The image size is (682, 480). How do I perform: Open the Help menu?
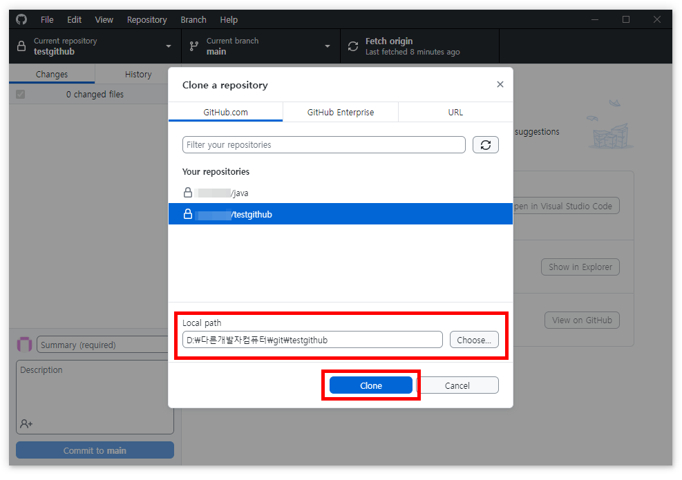[x=229, y=19]
